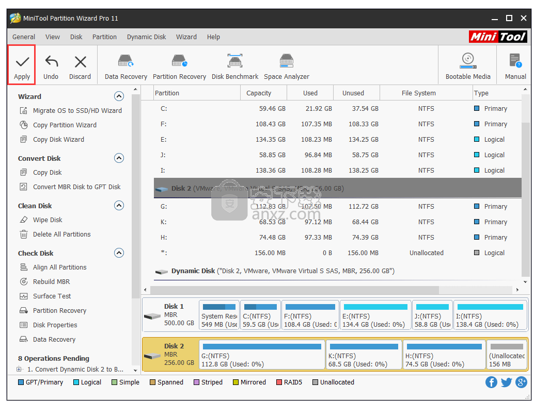Open the Dynamic Disk menu

tap(147, 37)
